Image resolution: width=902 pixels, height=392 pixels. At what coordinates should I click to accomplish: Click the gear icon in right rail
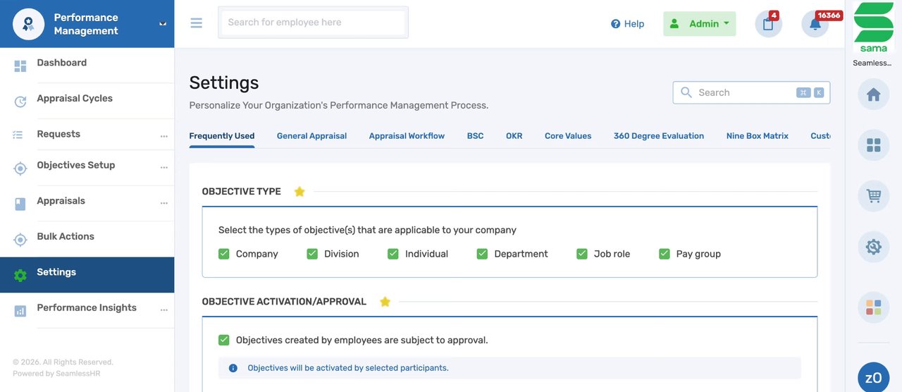[873, 247]
